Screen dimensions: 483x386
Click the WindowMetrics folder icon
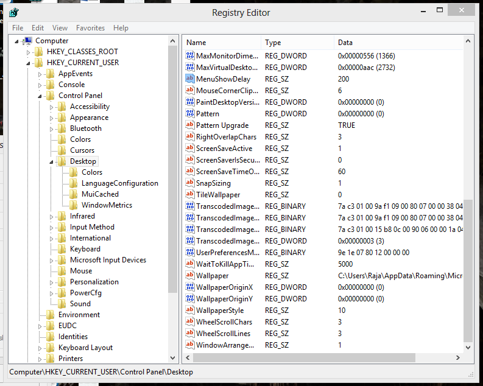point(73,205)
